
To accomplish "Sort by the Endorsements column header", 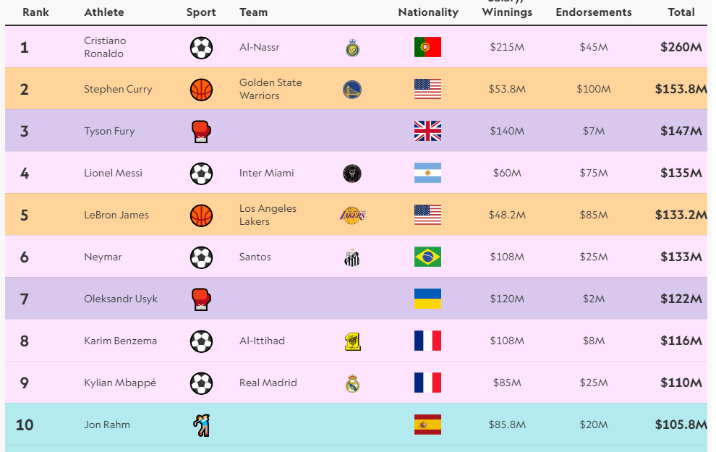I will pyautogui.click(x=593, y=12).
